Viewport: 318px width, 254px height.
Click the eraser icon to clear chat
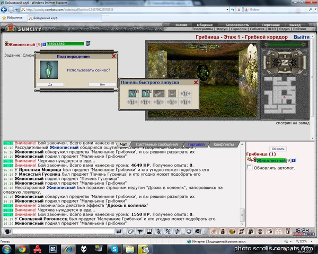point(130,231)
